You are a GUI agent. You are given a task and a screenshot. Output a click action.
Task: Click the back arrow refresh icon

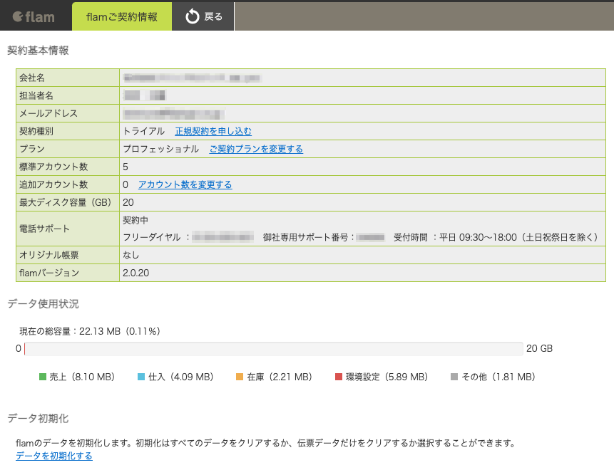[x=193, y=16]
